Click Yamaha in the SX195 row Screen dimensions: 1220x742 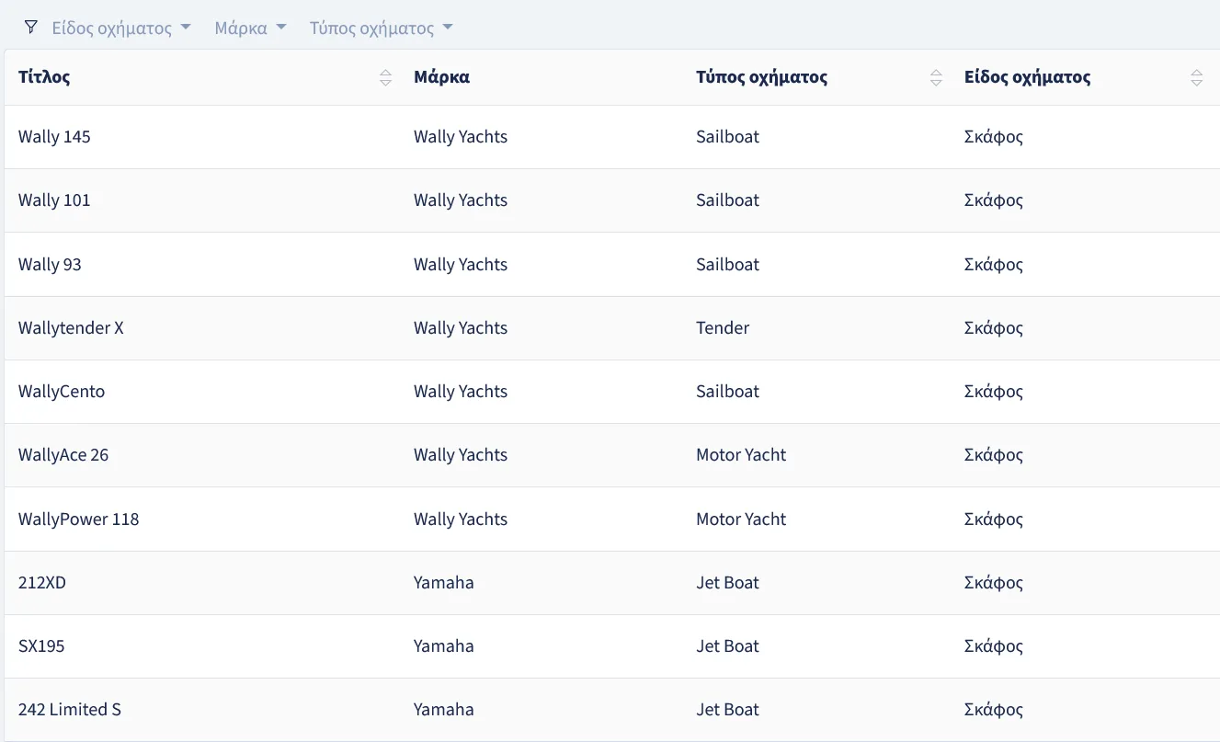coord(444,646)
